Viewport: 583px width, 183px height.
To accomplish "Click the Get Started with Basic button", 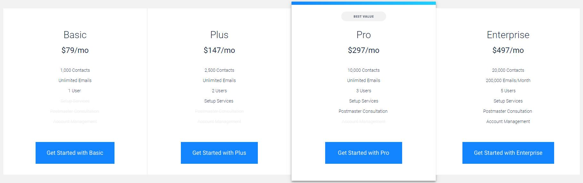I will coord(75,153).
